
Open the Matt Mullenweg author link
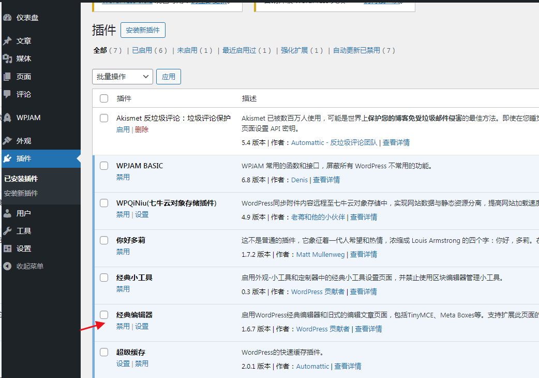320,255
